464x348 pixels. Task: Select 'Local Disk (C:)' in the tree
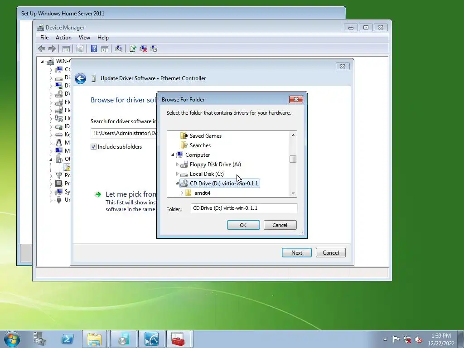pos(207,174)
